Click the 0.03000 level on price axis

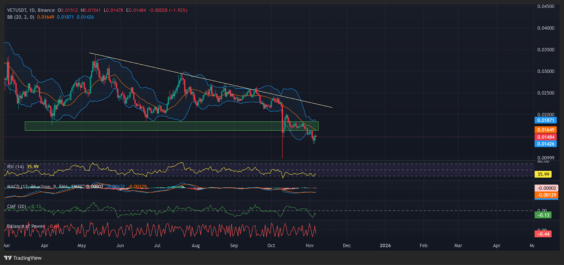[x=546, y=71]
